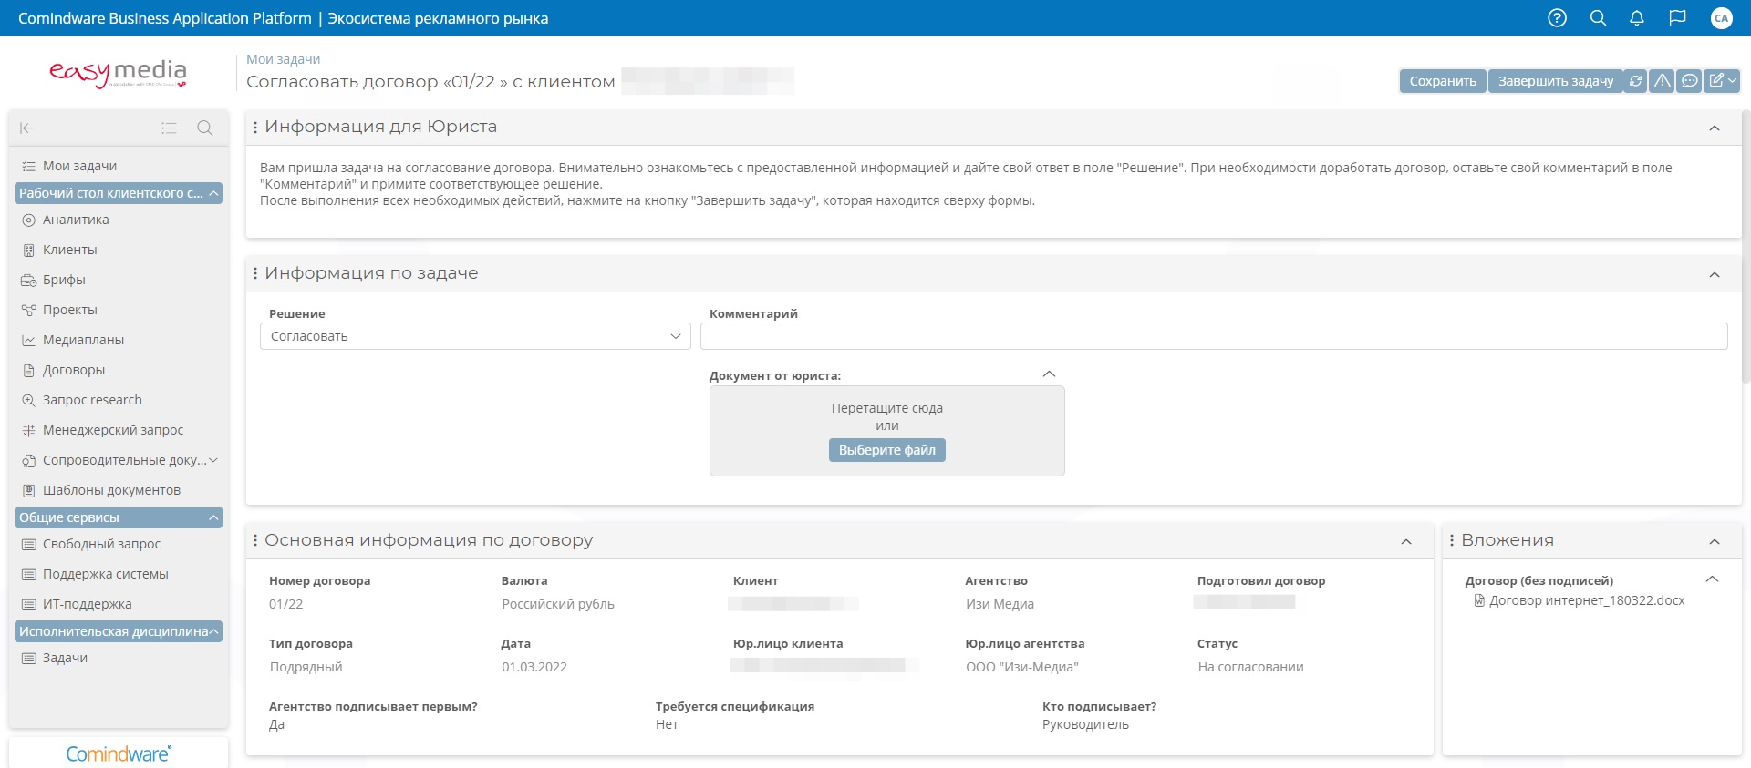The height and width of the screenshot is (768, 1751).
Task: Open the CA user avatar menu
Action: coord(1721,18)
